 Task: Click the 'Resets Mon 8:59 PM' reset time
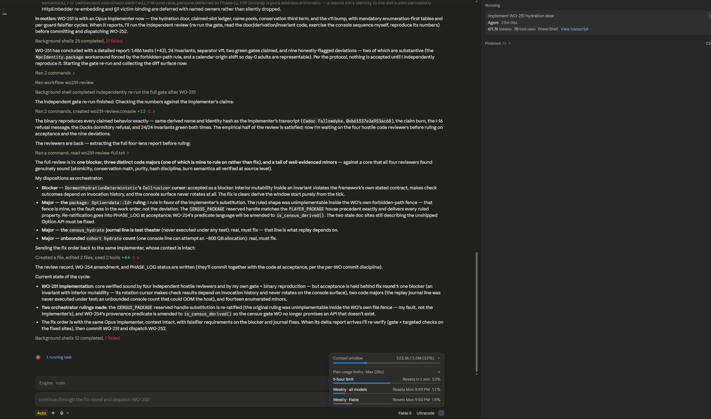[411, 390]
